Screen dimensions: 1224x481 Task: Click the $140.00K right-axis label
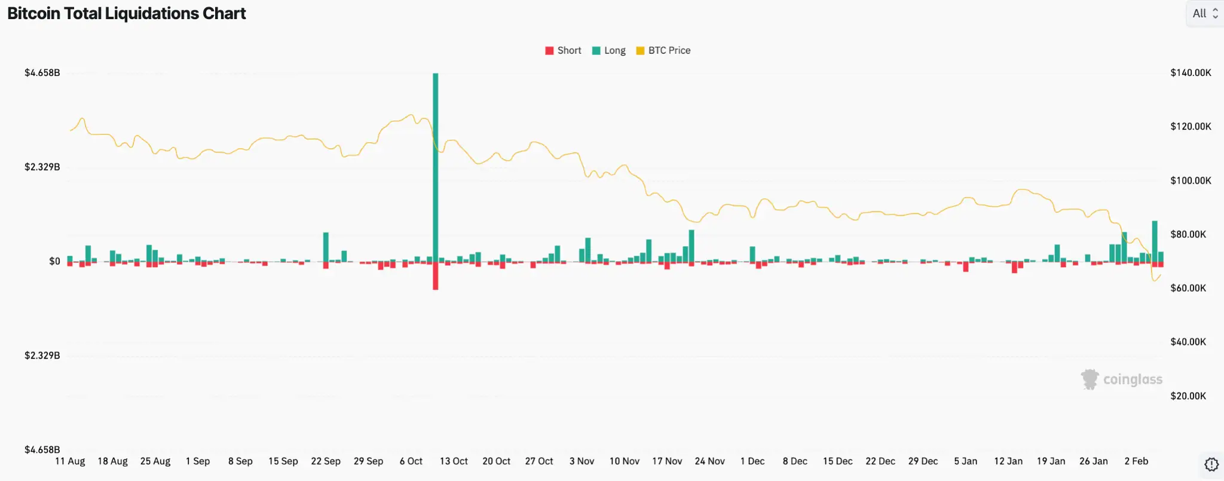click(1191, 73)
